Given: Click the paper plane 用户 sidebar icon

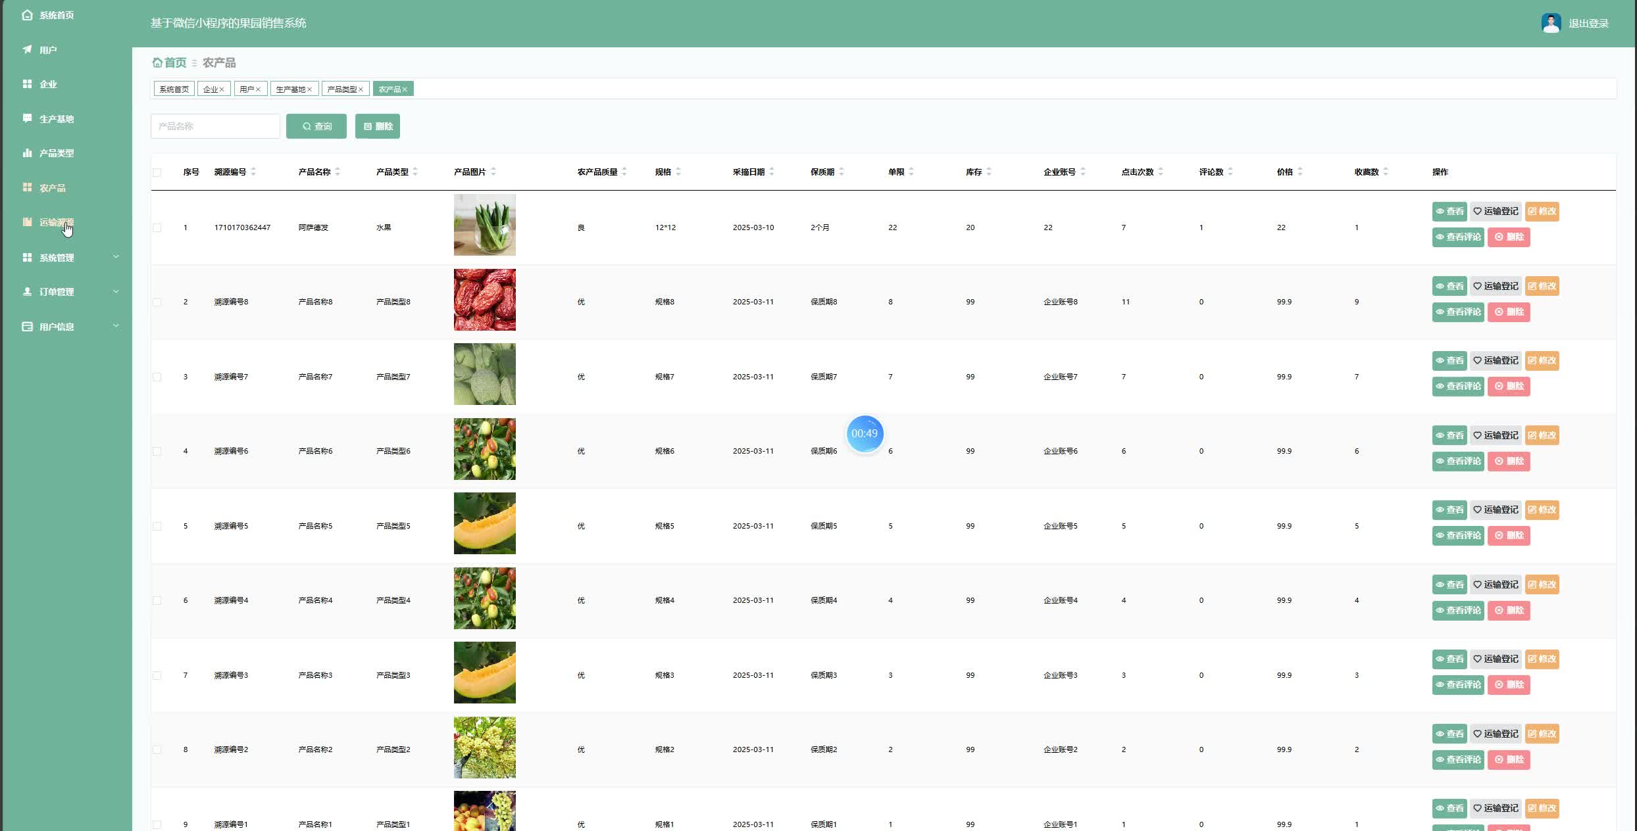Looking at the screenshot, I should (x=27, y=50).
